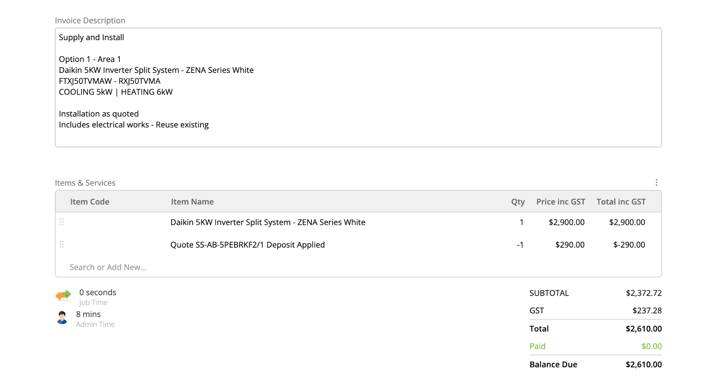
Task: Click the GST amount $237.28
Action: pyautogui.click(x=647, y=311)
